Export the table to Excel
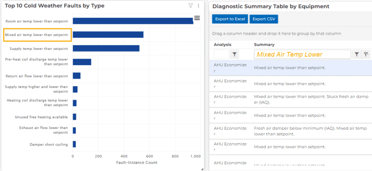The height and width of the screenshot is (171, 372). [x=230, y=19]
